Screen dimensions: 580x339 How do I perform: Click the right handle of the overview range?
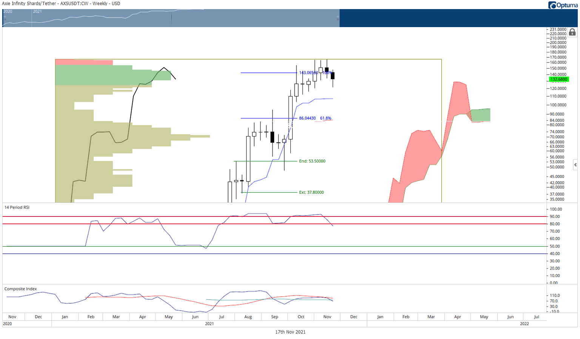[x=338, y=18]
